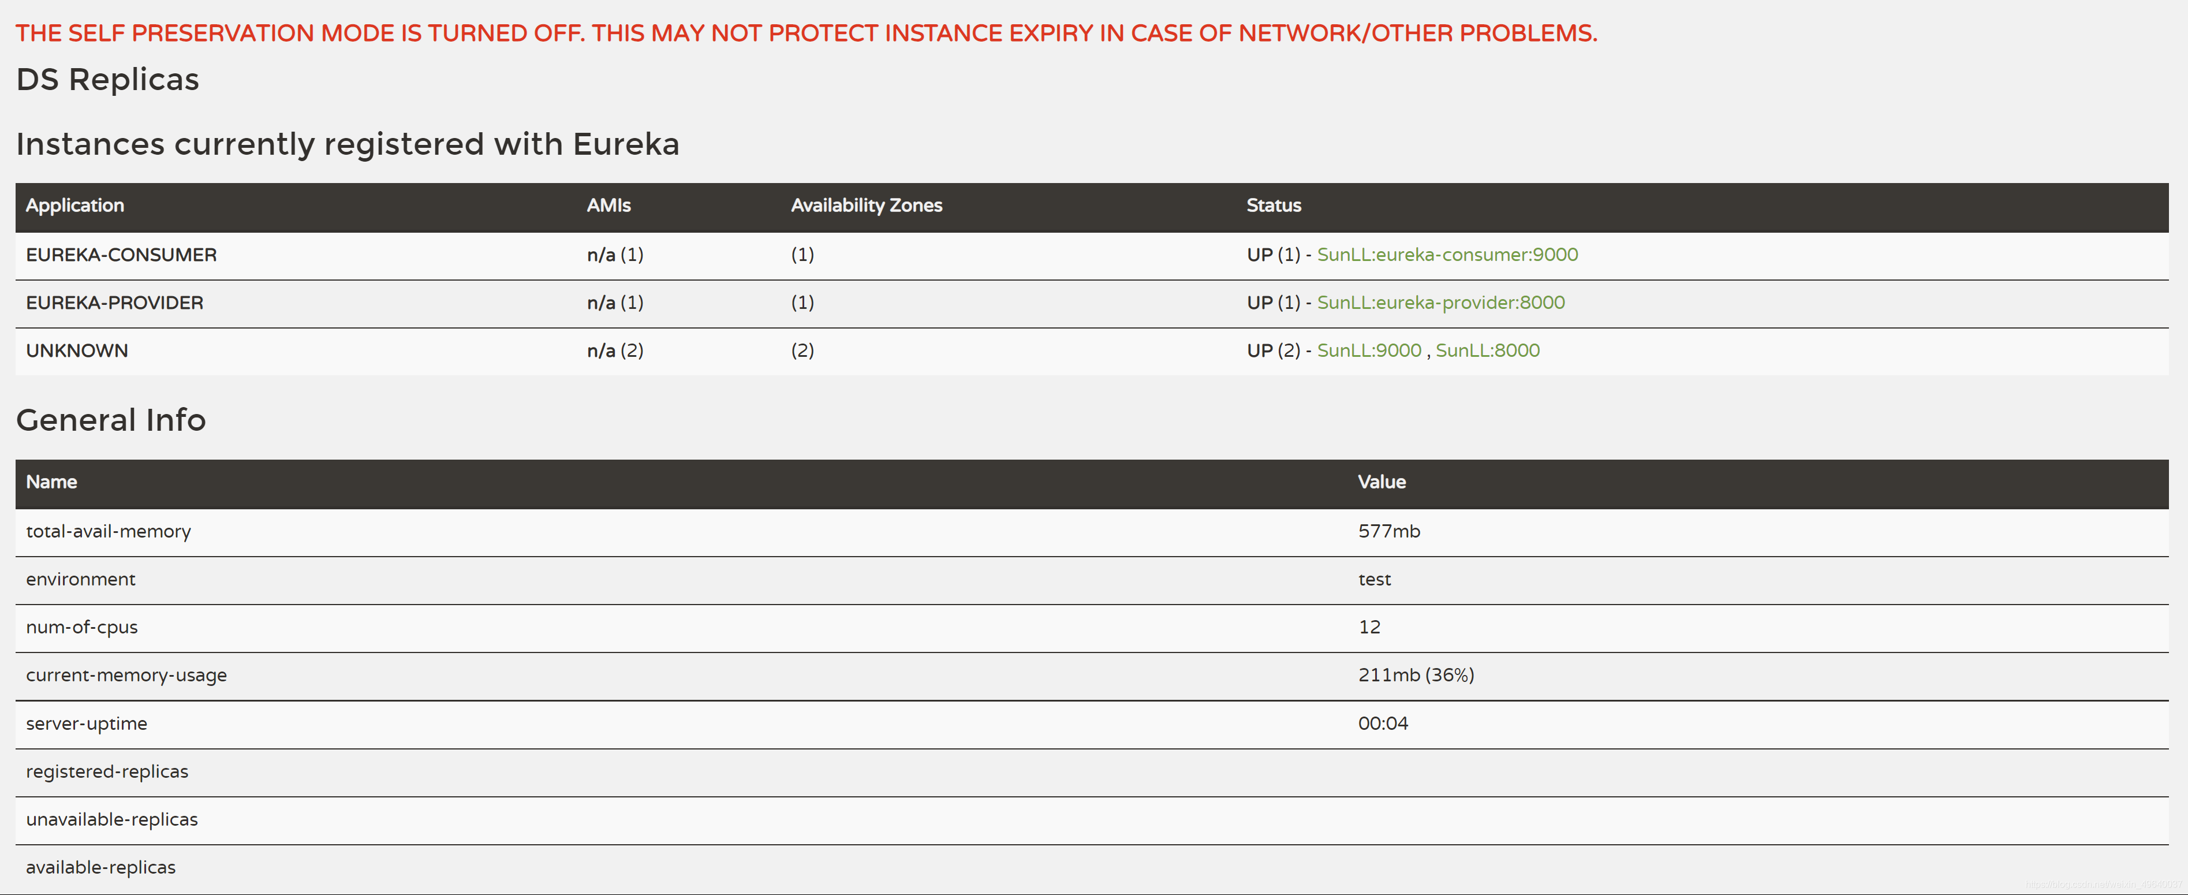Select the 211mb (36%) usage value
Image resolution: width=2188 pixels, height=895 pixels.
pos(1416,675)
